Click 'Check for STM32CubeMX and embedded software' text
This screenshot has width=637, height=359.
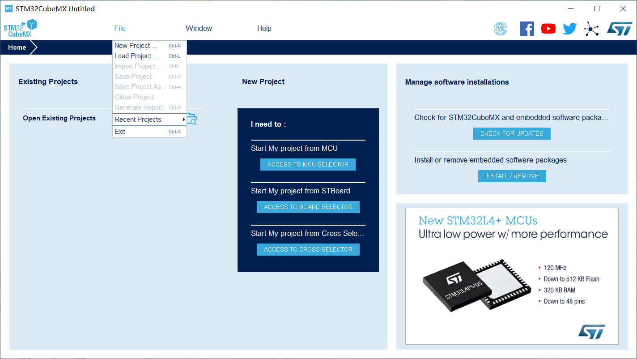pyautogui.click(x=511, y=117)
